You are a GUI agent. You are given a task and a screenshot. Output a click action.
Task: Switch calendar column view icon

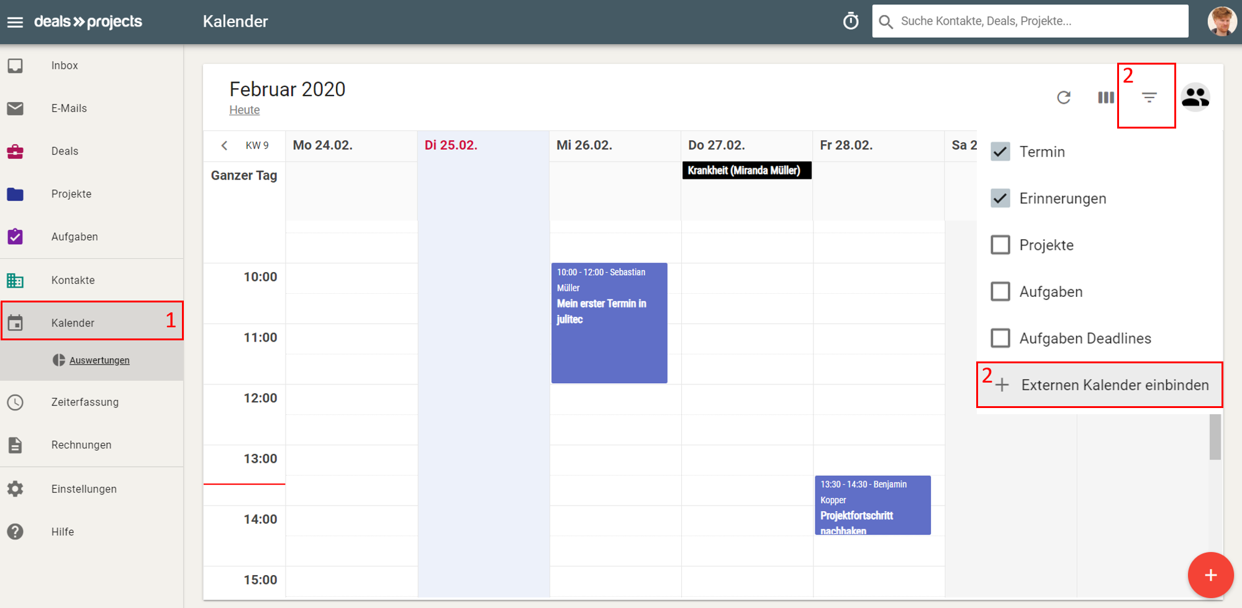click(1106, 98)
